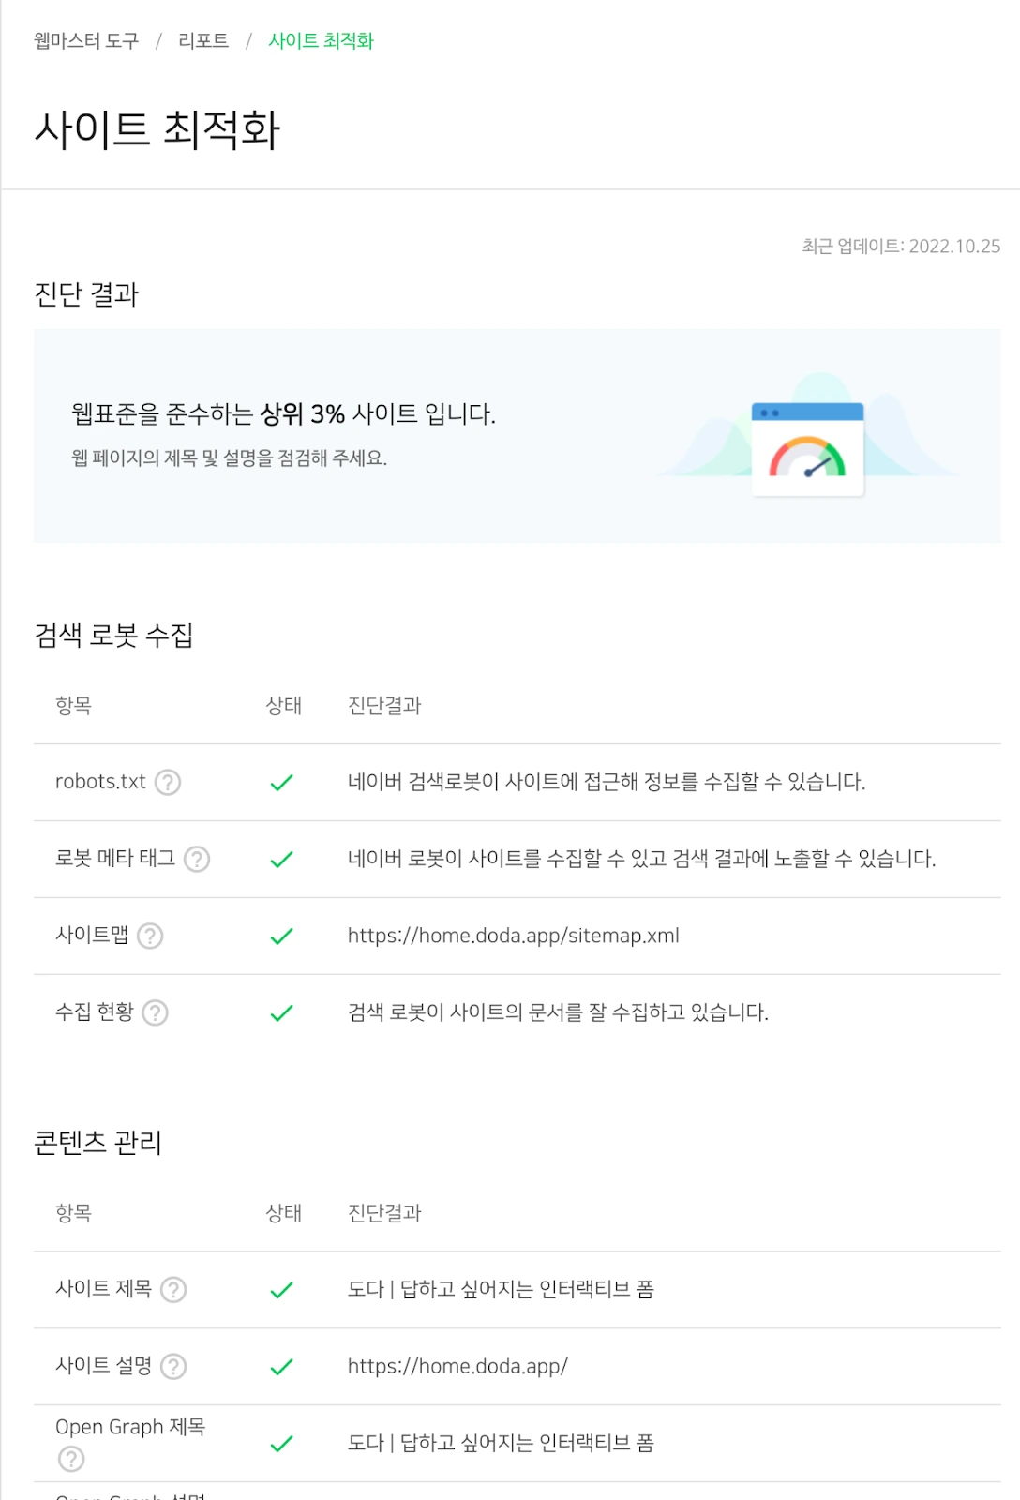
Task: Show help for 사이트 제목
Action: [x=173, y=1290]
